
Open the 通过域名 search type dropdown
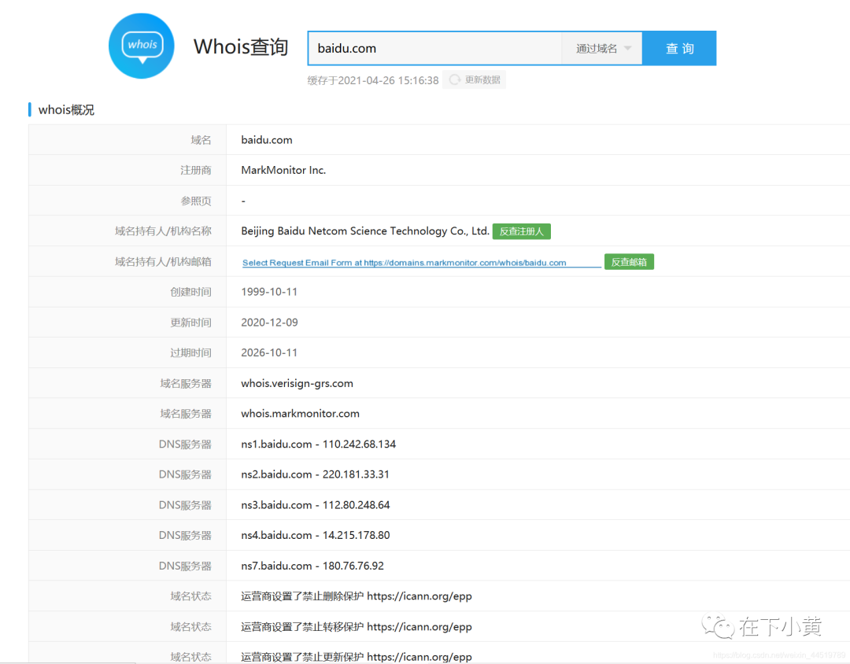pyautogui.click(x=602, y=48)
